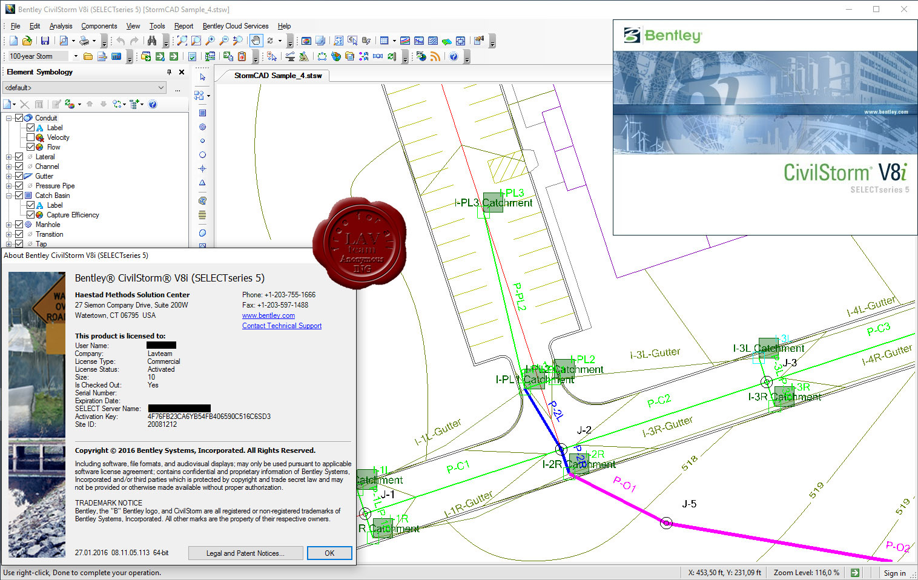Viewport: 918px width, 580px height.
Task: Toggle the Channel checkbox
Action: (19, 166)
